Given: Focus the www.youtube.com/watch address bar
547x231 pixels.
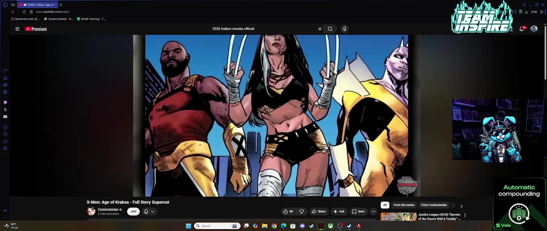Looking at the screenshot, I should [x=53, y=12].
